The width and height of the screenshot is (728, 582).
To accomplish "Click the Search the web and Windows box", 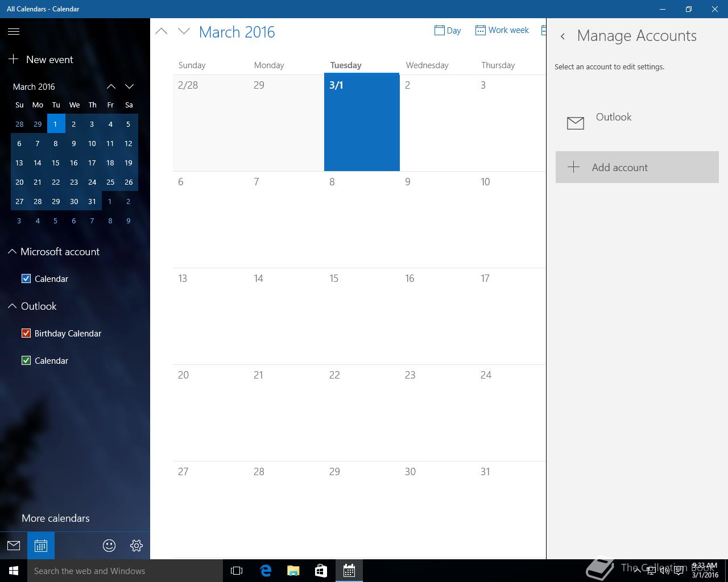I will (x=125, y=571).
